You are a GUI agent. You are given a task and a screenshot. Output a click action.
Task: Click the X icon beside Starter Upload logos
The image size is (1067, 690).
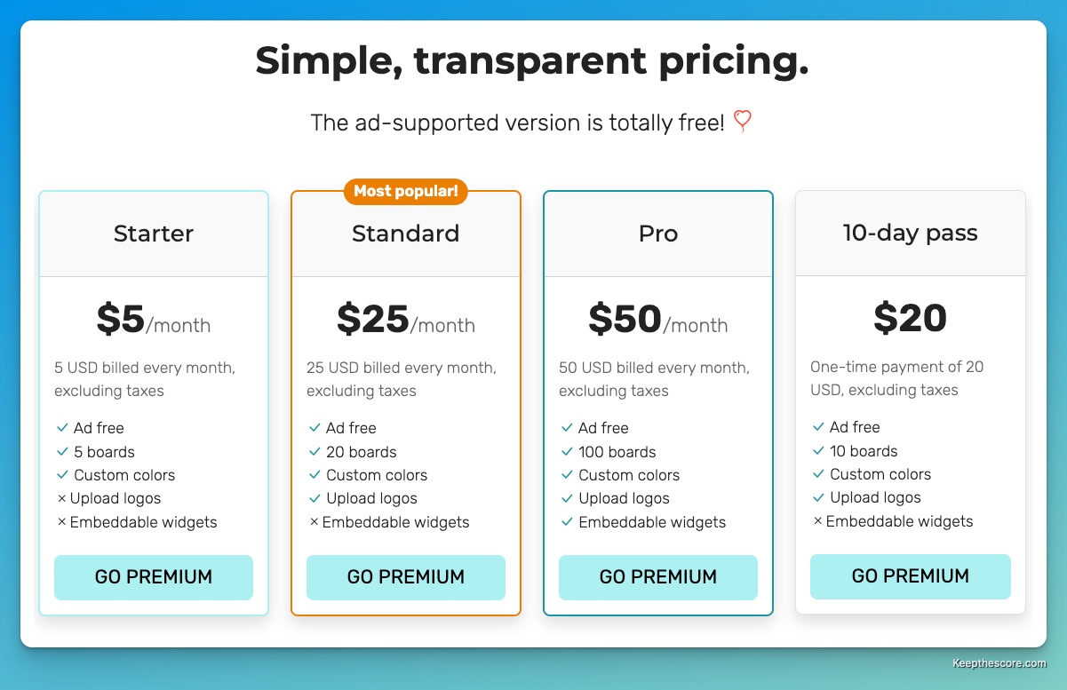point(62,499)
